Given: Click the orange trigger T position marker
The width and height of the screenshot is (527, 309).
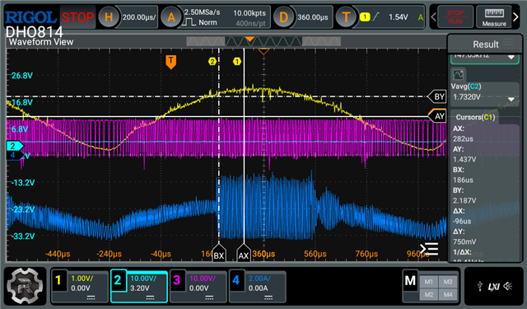Looking at the screenshot, I should point(170,62).
